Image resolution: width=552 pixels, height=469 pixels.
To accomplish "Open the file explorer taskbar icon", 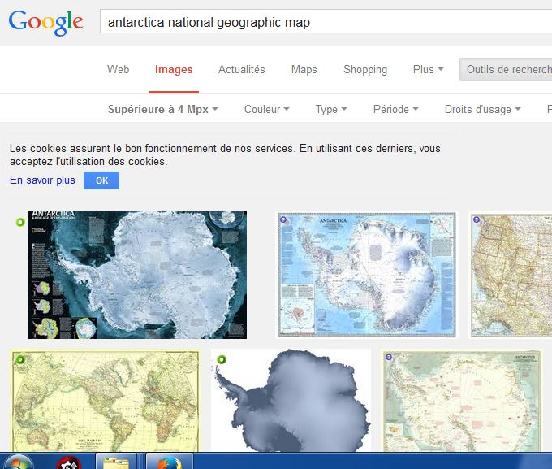I will pos(116,462).
